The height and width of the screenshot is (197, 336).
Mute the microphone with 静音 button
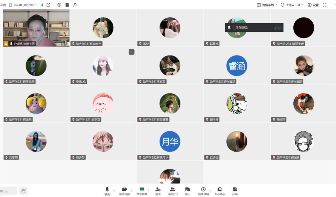point(107,191)
